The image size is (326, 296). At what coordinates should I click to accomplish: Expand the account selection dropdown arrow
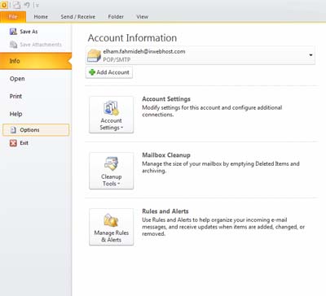pyautogui.click(x=311, y=55)
